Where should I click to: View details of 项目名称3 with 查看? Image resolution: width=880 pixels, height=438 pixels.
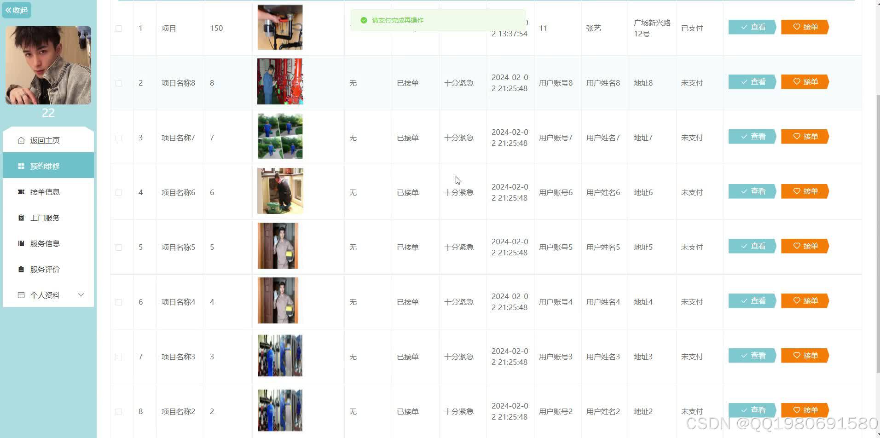point(753,356)
